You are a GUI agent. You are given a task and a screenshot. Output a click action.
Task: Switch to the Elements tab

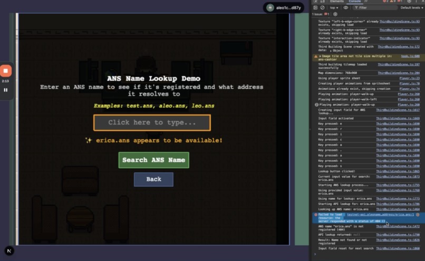tap(337, 2)
